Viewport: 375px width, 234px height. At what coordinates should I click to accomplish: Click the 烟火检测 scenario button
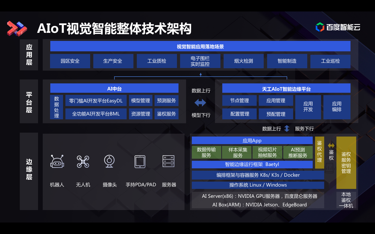pyautogui.click(x=243, y=61)
